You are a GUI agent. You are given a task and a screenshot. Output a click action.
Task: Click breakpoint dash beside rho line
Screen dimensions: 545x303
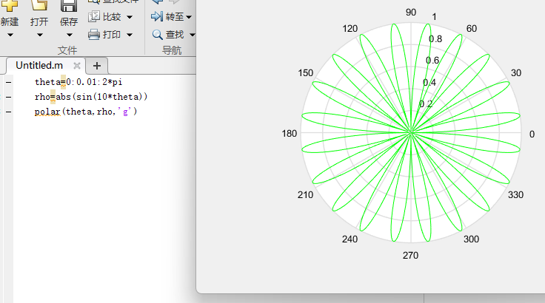[8, 98]
